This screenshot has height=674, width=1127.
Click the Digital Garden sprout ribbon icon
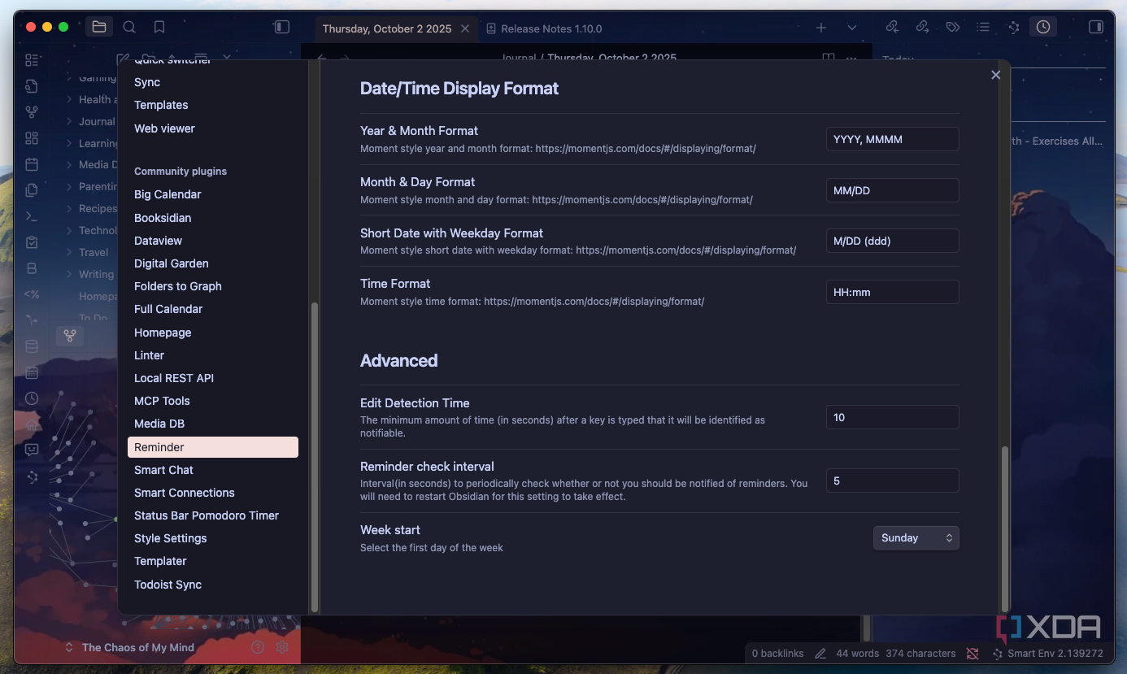(x=32, y=320)
